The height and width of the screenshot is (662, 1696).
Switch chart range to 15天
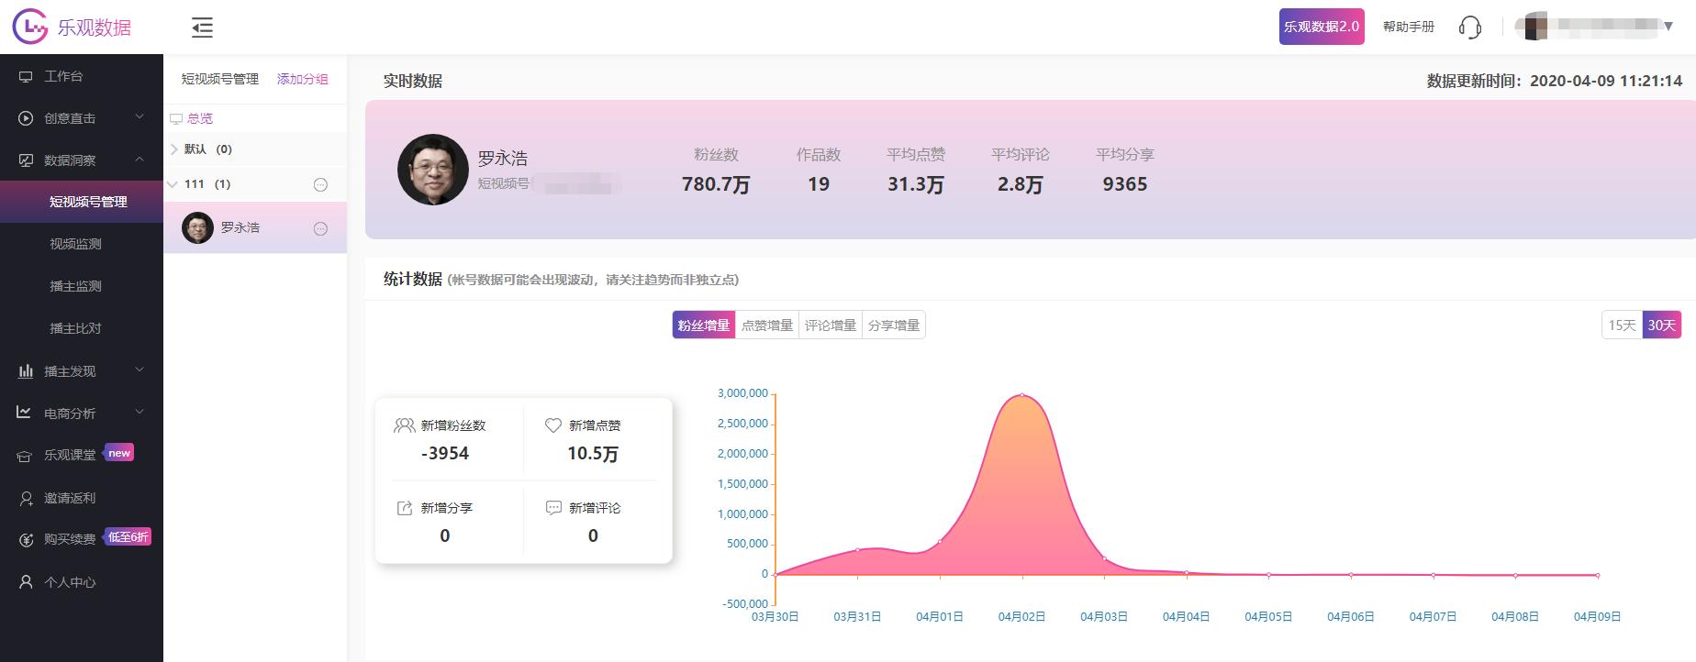1622,325
